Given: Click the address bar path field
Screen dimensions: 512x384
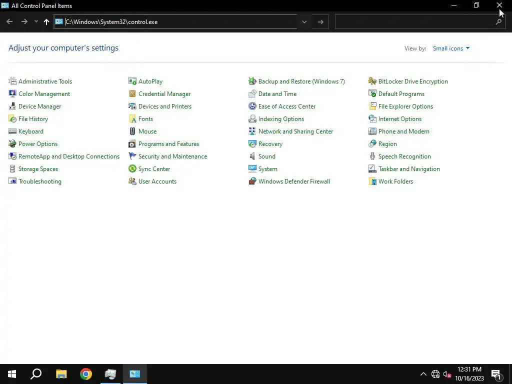Looking at the screenshot, I should (x=175, y=22).
